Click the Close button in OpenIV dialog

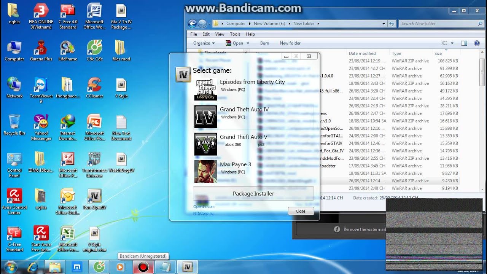tap(301, 211)
